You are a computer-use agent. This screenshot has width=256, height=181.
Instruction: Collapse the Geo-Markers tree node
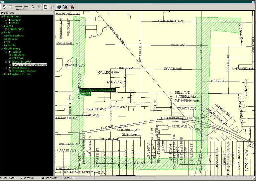pyautogui.click(x=2, y=49)
